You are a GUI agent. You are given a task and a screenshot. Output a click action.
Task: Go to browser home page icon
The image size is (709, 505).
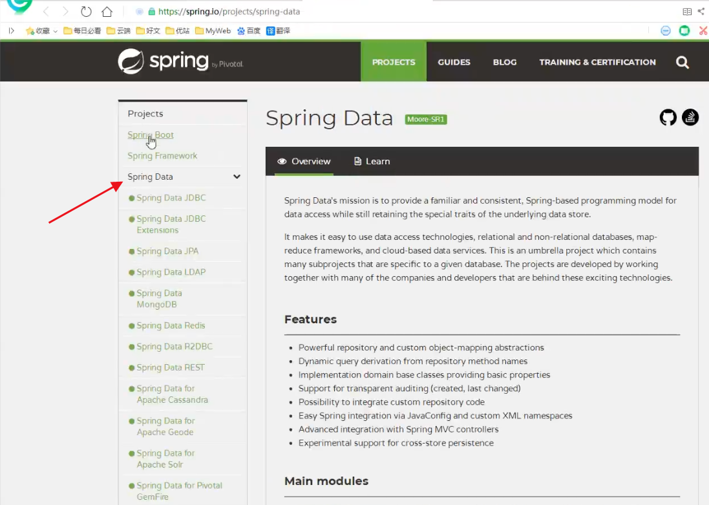click(107, 12)
